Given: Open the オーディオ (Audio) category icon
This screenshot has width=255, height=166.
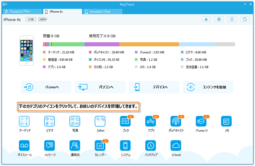Looking at the screenshot, I should [24, 121].
